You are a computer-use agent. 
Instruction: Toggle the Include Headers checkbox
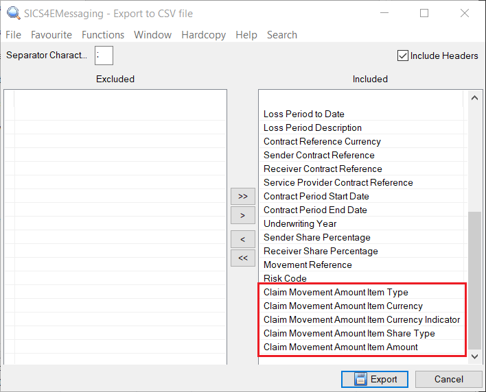403,56
